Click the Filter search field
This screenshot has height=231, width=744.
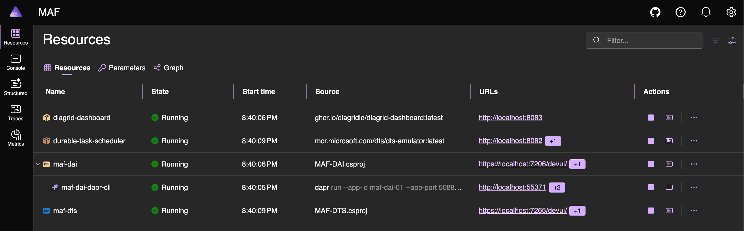(644, 40)
